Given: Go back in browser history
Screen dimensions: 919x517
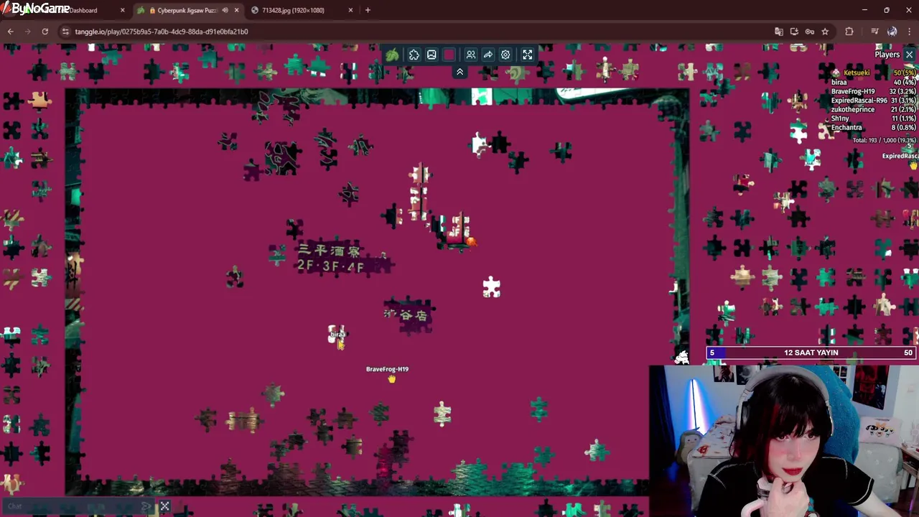Looking at the screenshot, I should point(10,32).
